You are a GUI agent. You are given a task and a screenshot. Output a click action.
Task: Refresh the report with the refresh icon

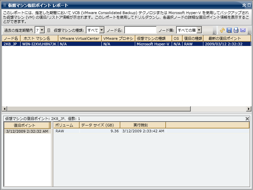tap(222, 30)
